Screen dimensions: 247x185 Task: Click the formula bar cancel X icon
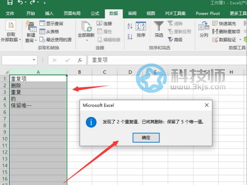(x=55, y=60)
